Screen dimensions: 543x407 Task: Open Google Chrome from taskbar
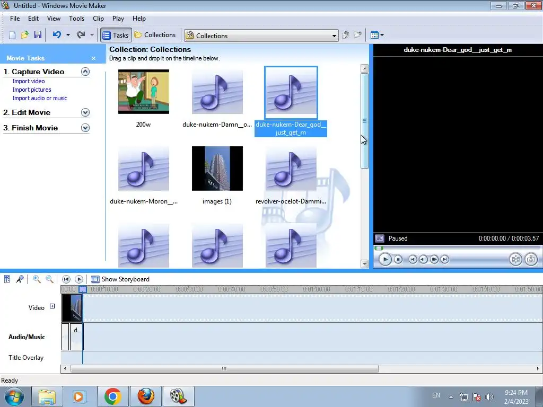tap(113, 396)
